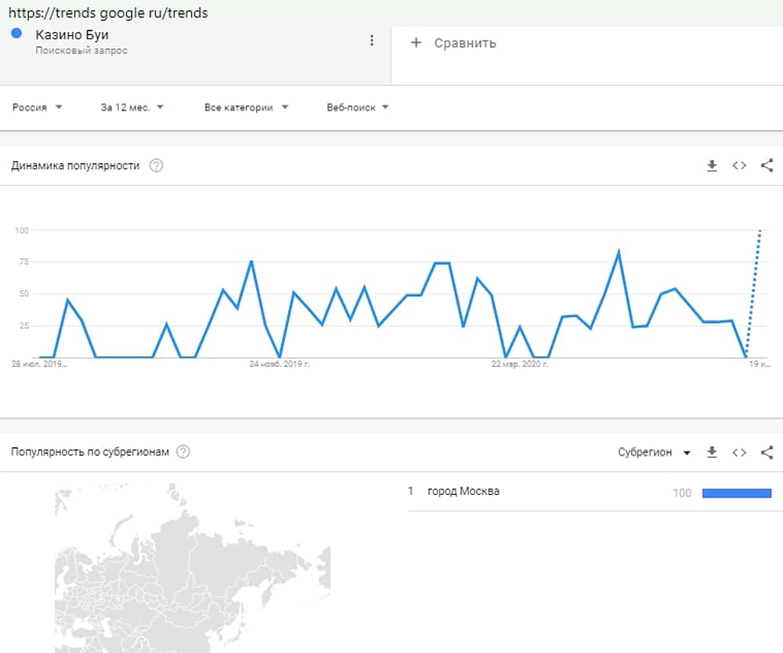Screen dimensions: 783x653
Task: Open the За 12 мес. period dropdown
Action: (132, 107)
